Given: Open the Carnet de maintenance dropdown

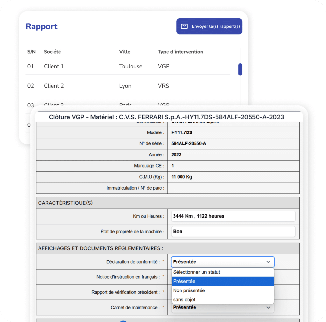Looking at the screenshot, I should coord(223,308).
